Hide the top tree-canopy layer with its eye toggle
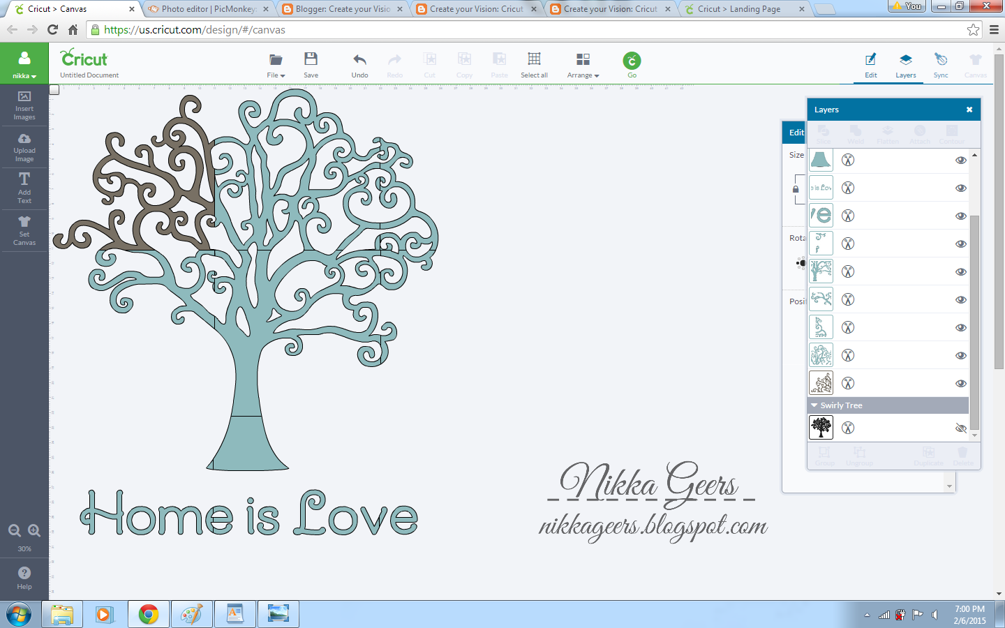Viewport: 1005px width, 628px height. pyautogui.click(x=961, y=160)
